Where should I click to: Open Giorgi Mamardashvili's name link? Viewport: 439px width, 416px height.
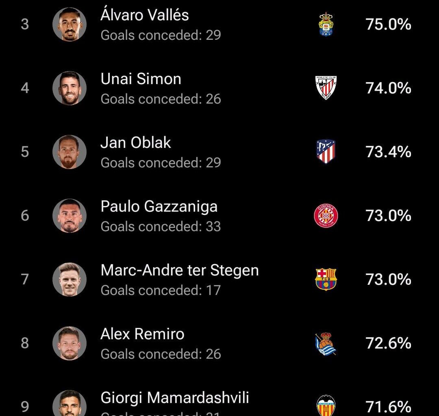pyautogui.click(x=175, y=397)
